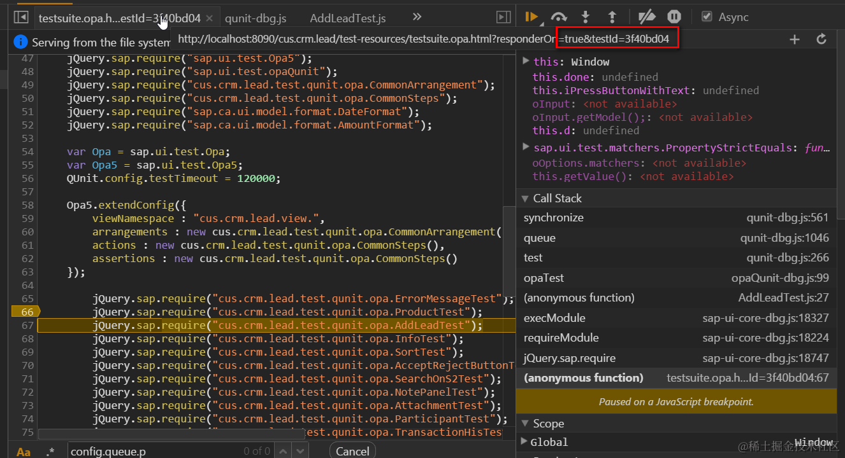
Task: Add a new watch expression
Action: coord(795,39)
